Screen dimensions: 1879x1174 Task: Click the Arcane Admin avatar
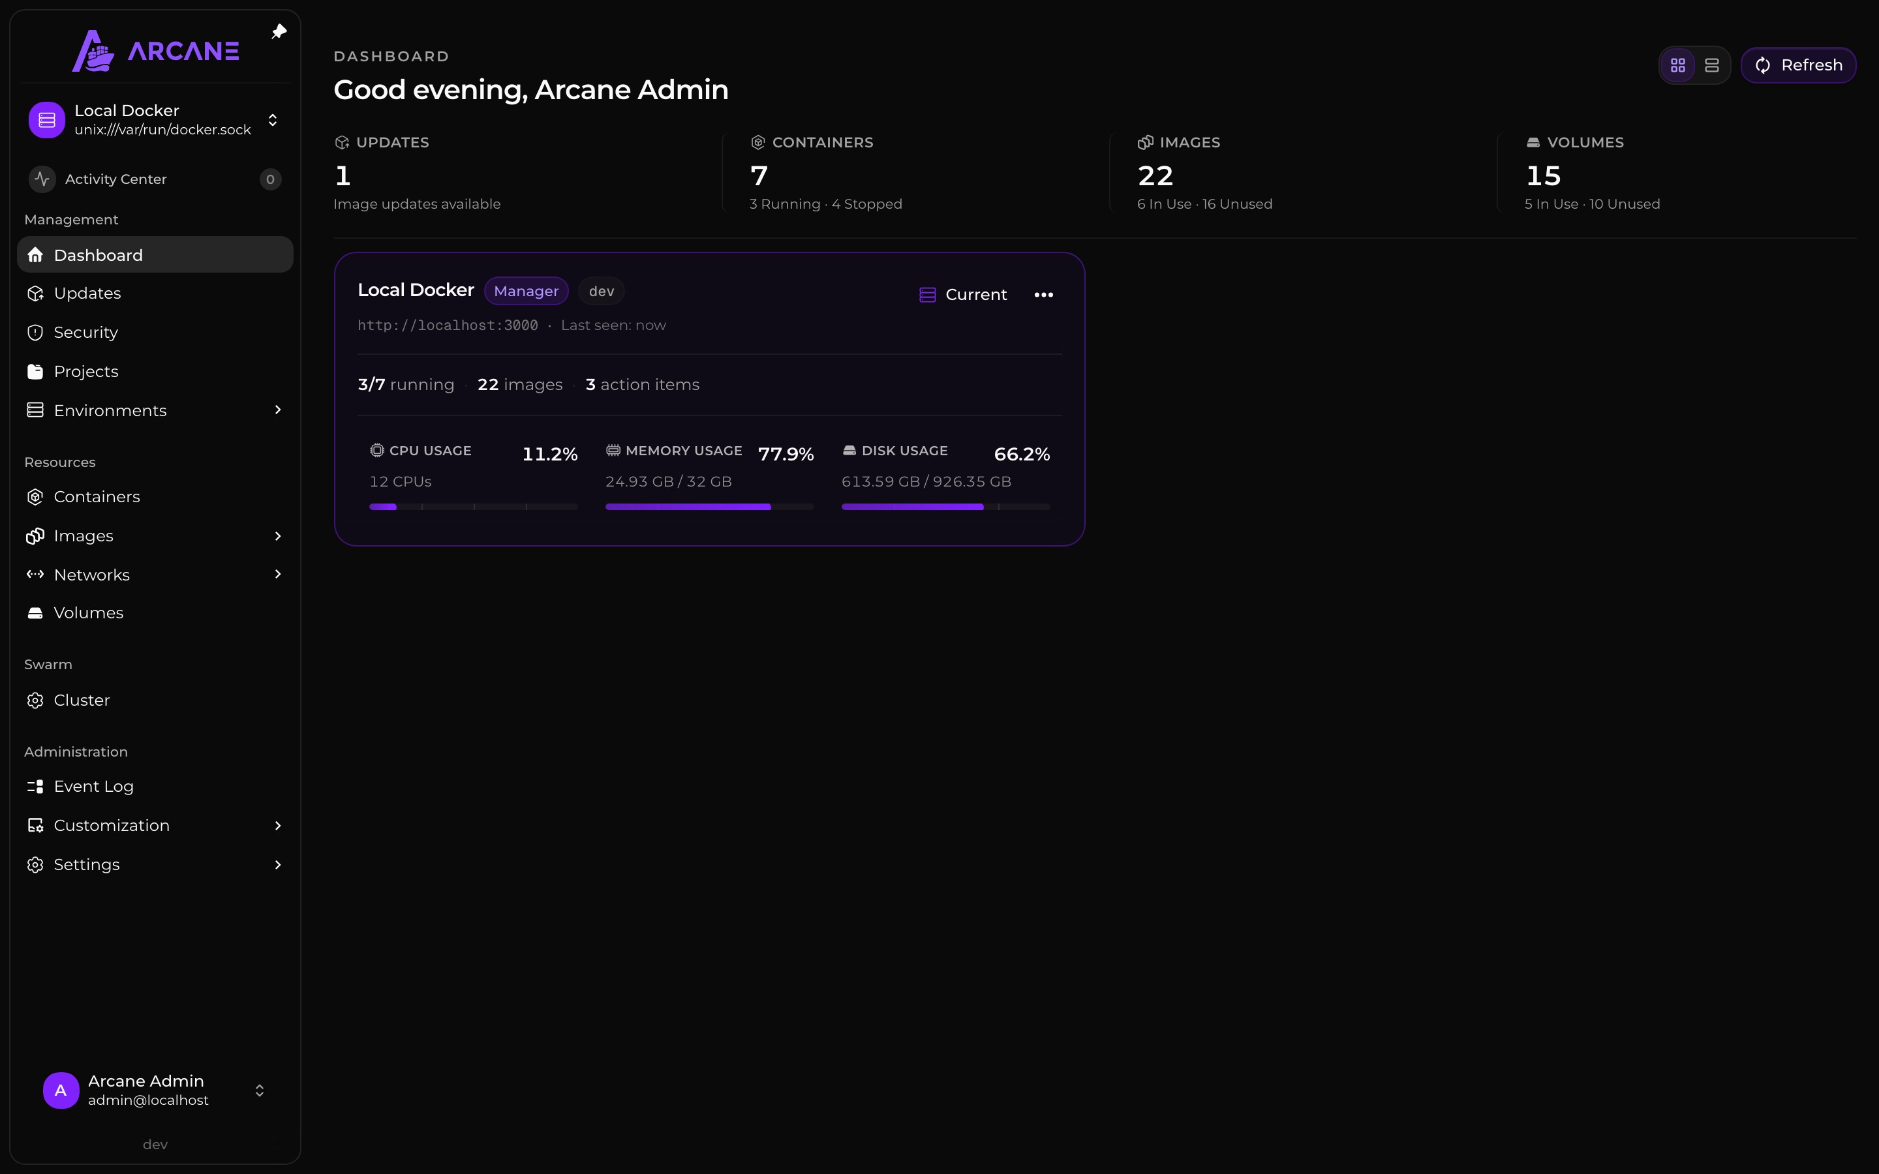pyautogui.click(x=61, y=1090)
